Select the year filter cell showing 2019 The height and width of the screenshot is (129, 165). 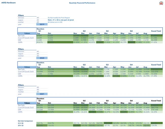[42, 24]
